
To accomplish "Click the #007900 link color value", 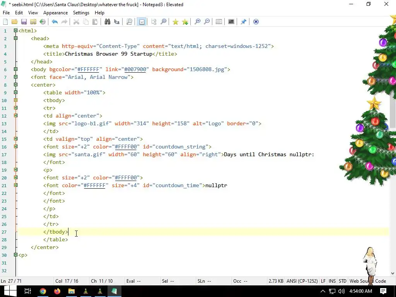I will click(135, 70).
